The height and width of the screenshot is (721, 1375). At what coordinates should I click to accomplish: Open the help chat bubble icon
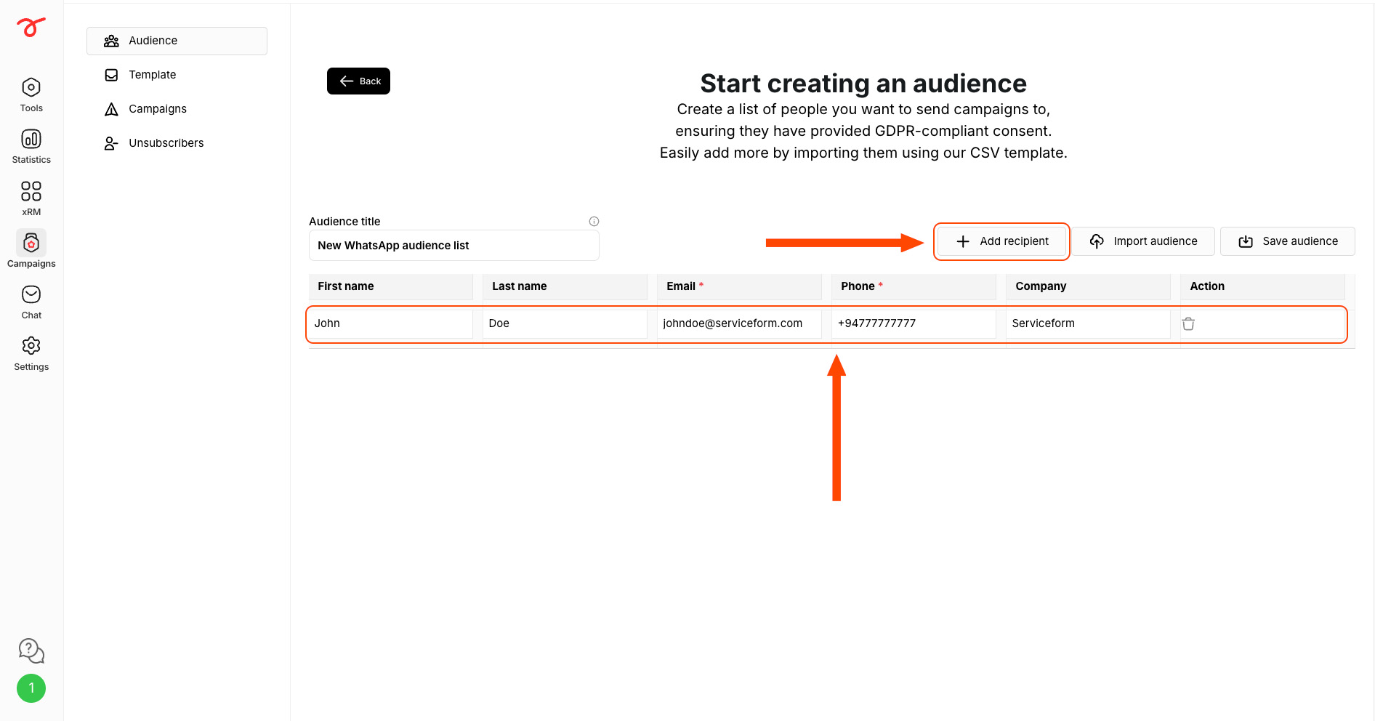coord(31,650)
